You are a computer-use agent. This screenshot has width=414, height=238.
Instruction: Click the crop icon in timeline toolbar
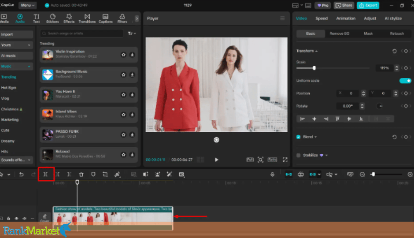coord(105,175)
